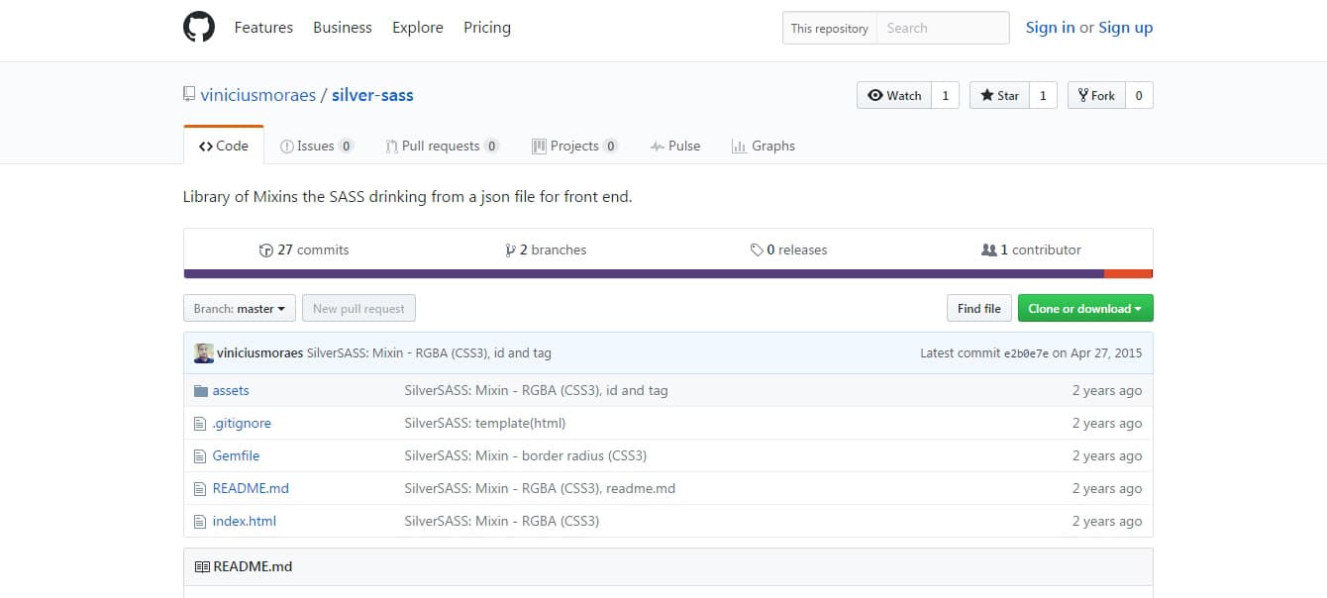Screen dimensions: 1327x598
Task: Click the GitHub octocat logo
Action: click(199, 28)
